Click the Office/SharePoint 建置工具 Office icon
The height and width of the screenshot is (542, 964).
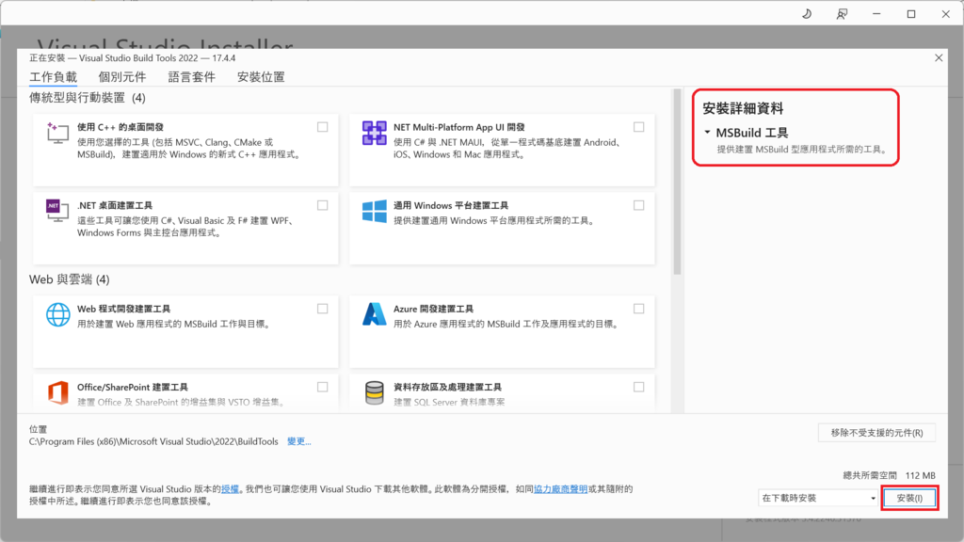(57, 392)
